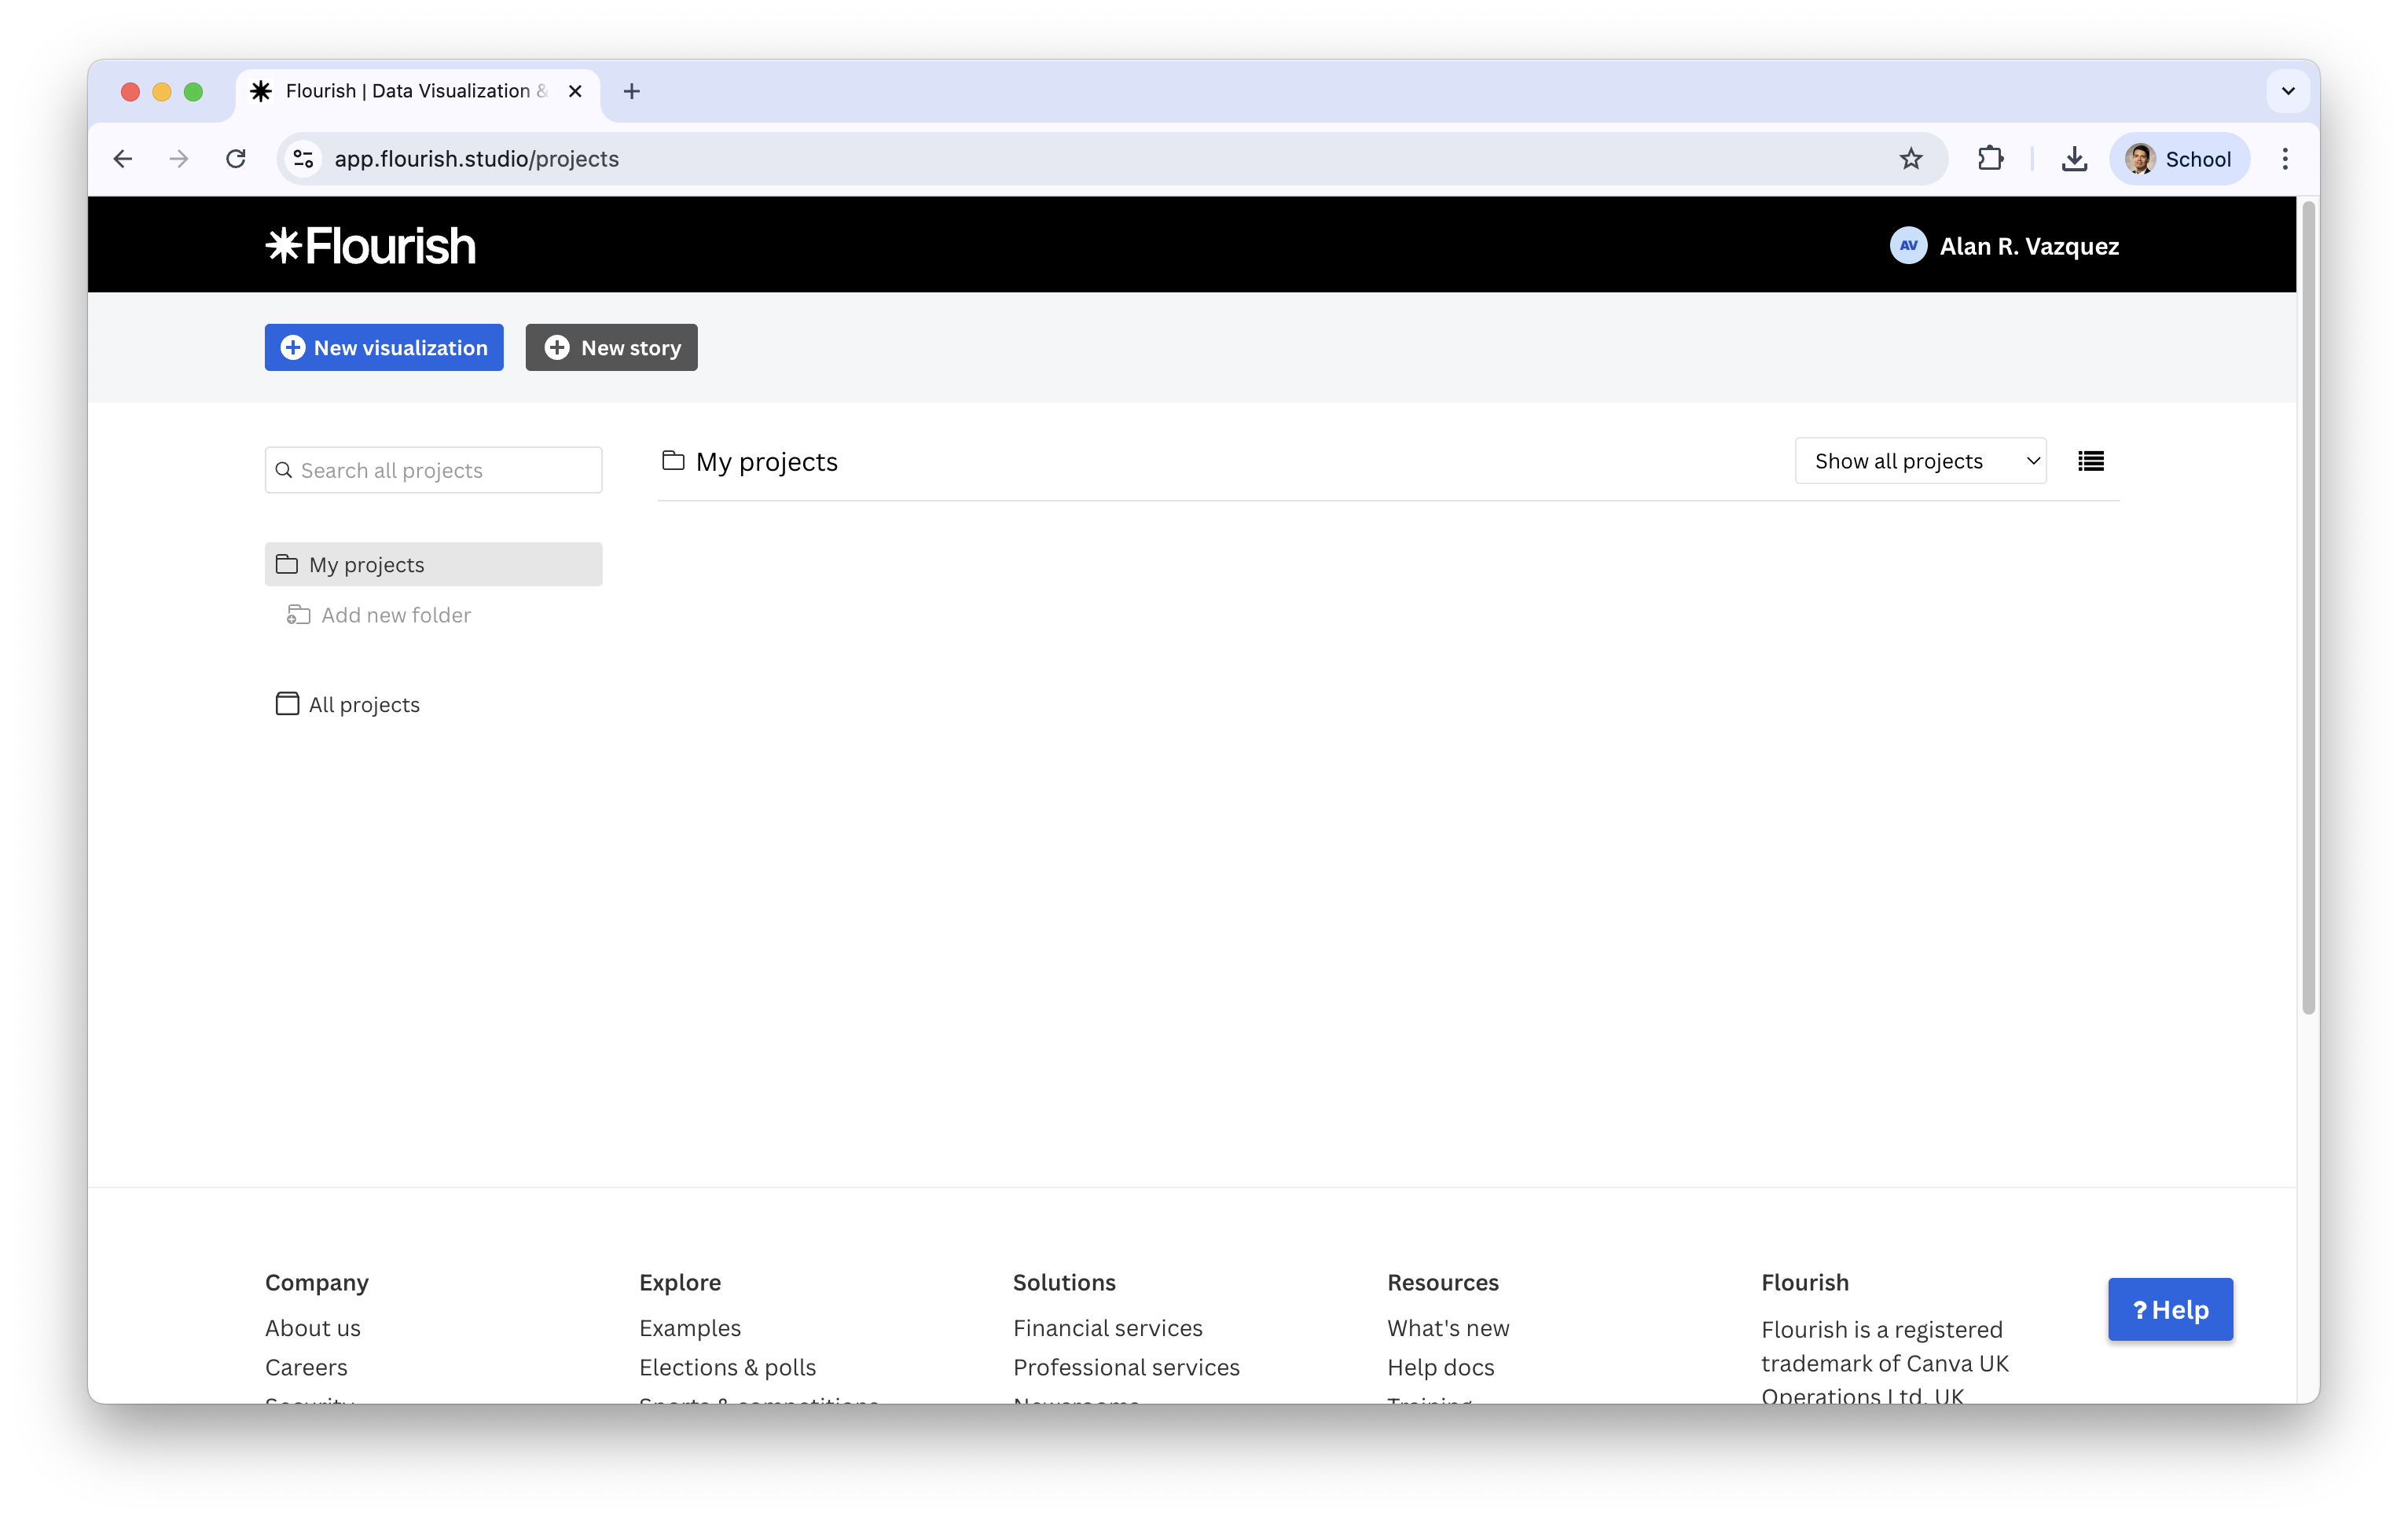2408x1520 pixels.
Task: Open the downloads tray icon
Action: (2074, 159)
